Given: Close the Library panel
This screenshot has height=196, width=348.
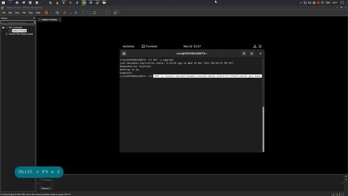Looking at the screenshot, I should click(x=34, y=18).
